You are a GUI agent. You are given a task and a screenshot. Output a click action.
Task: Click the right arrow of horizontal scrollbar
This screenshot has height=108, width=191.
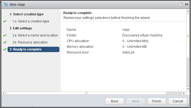coord(184,93)
